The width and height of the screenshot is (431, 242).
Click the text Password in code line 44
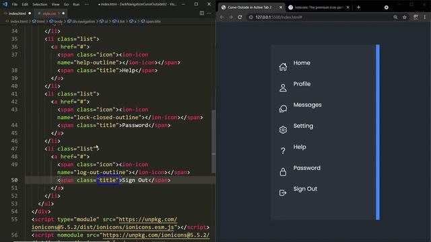tap(135, 126)
